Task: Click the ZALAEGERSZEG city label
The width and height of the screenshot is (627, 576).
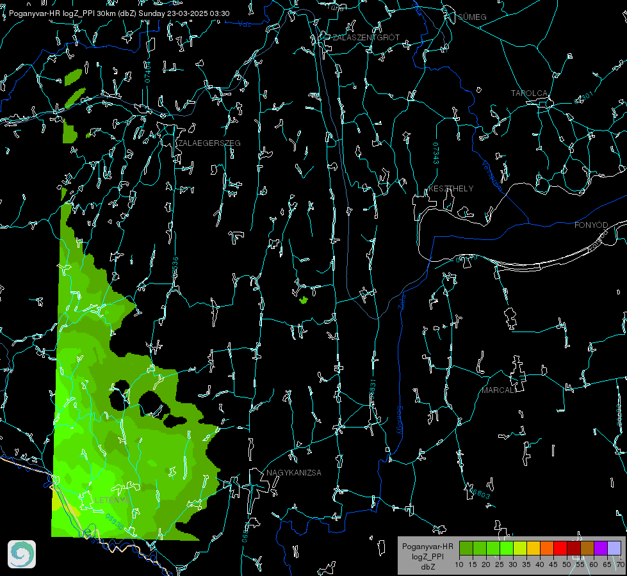Action: point(209,143)
